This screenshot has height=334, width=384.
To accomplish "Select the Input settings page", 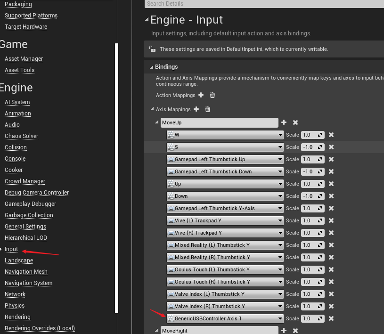I will 11,249.
